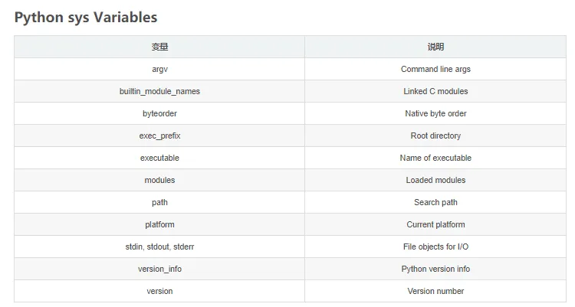Select the platform variable cell
The height and width of the screenshot is (307, 575).
coord(159,224)
